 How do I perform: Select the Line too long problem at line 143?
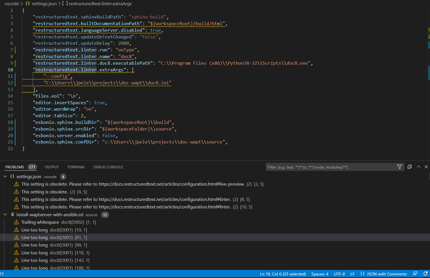[54, 260]
